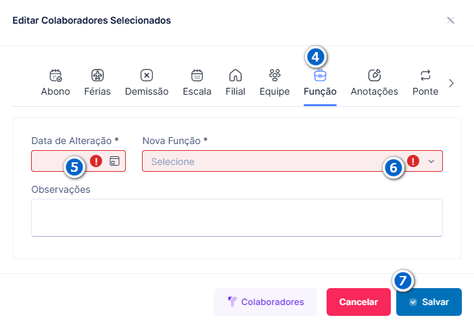The image size is (474, 326).
Task: Expand the Nova Função dropdown arrow
Action: 431,162
